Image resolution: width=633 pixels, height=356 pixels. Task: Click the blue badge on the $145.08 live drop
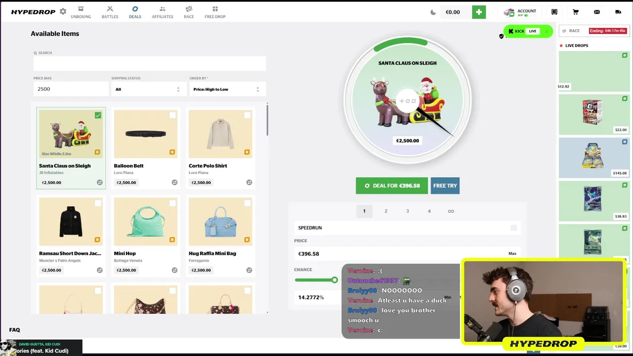tap(625, 142)
